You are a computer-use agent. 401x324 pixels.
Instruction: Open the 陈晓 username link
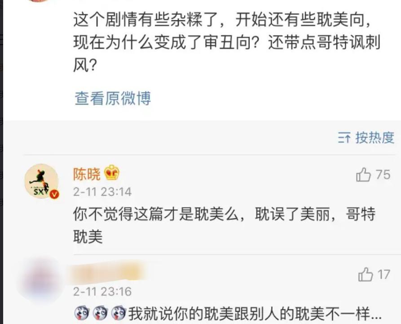click(x=86, y=174)
